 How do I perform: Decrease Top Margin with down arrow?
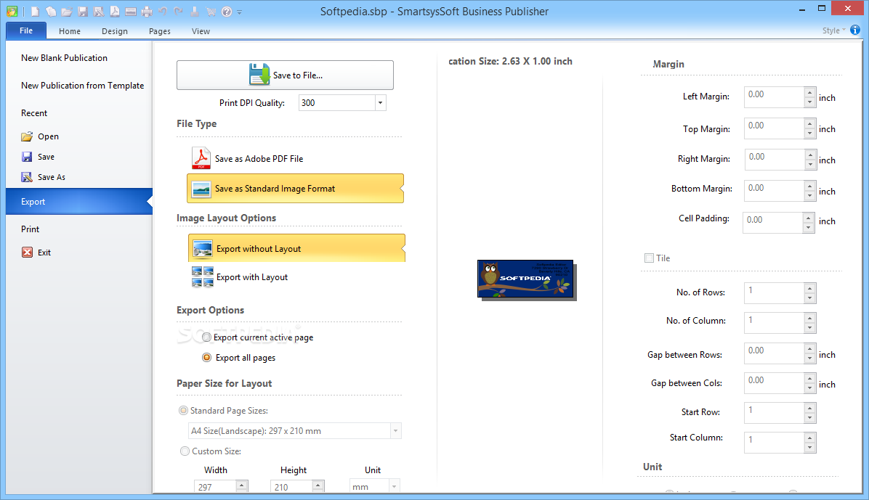coord(809,133)
